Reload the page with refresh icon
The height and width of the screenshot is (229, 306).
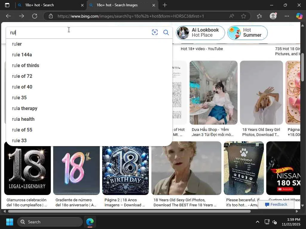point(35,16)
